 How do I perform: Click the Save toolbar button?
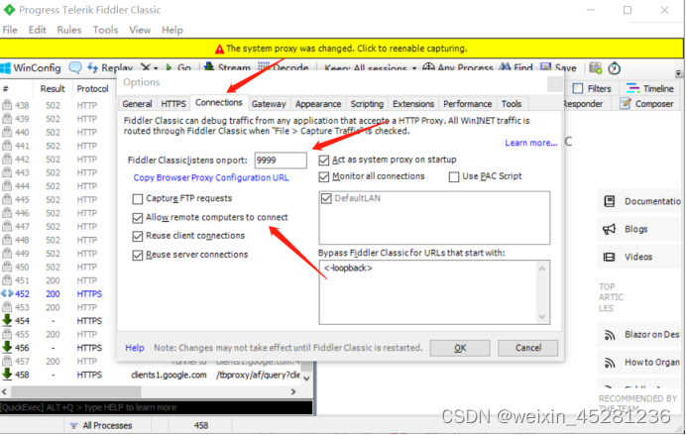(x=558, y=67)
